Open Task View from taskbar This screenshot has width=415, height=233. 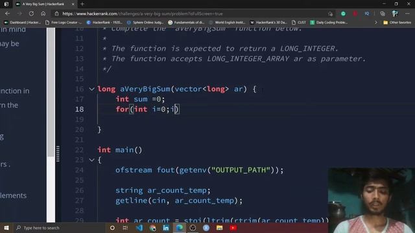[x=125, y=228]
